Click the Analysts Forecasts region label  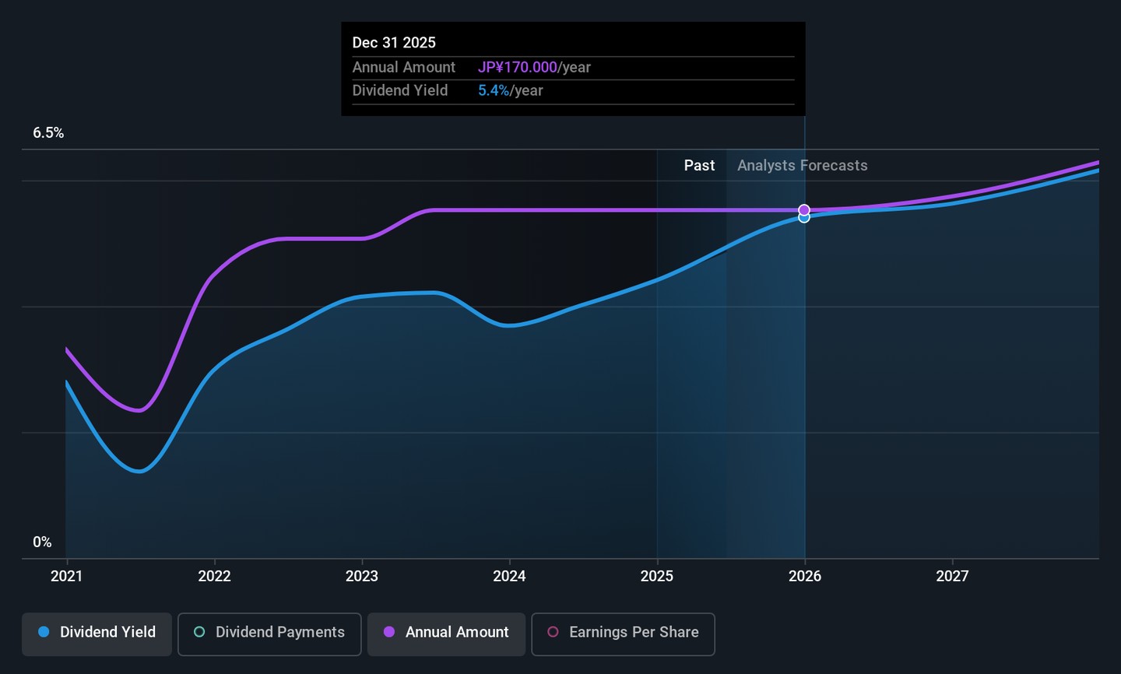click(x=802, y=166)
